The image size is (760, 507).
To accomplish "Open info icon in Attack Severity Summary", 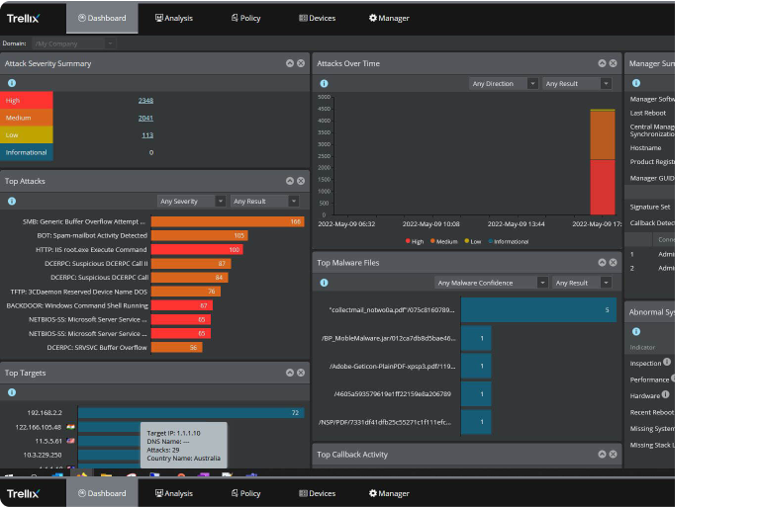I will click(x=12, y=83).
